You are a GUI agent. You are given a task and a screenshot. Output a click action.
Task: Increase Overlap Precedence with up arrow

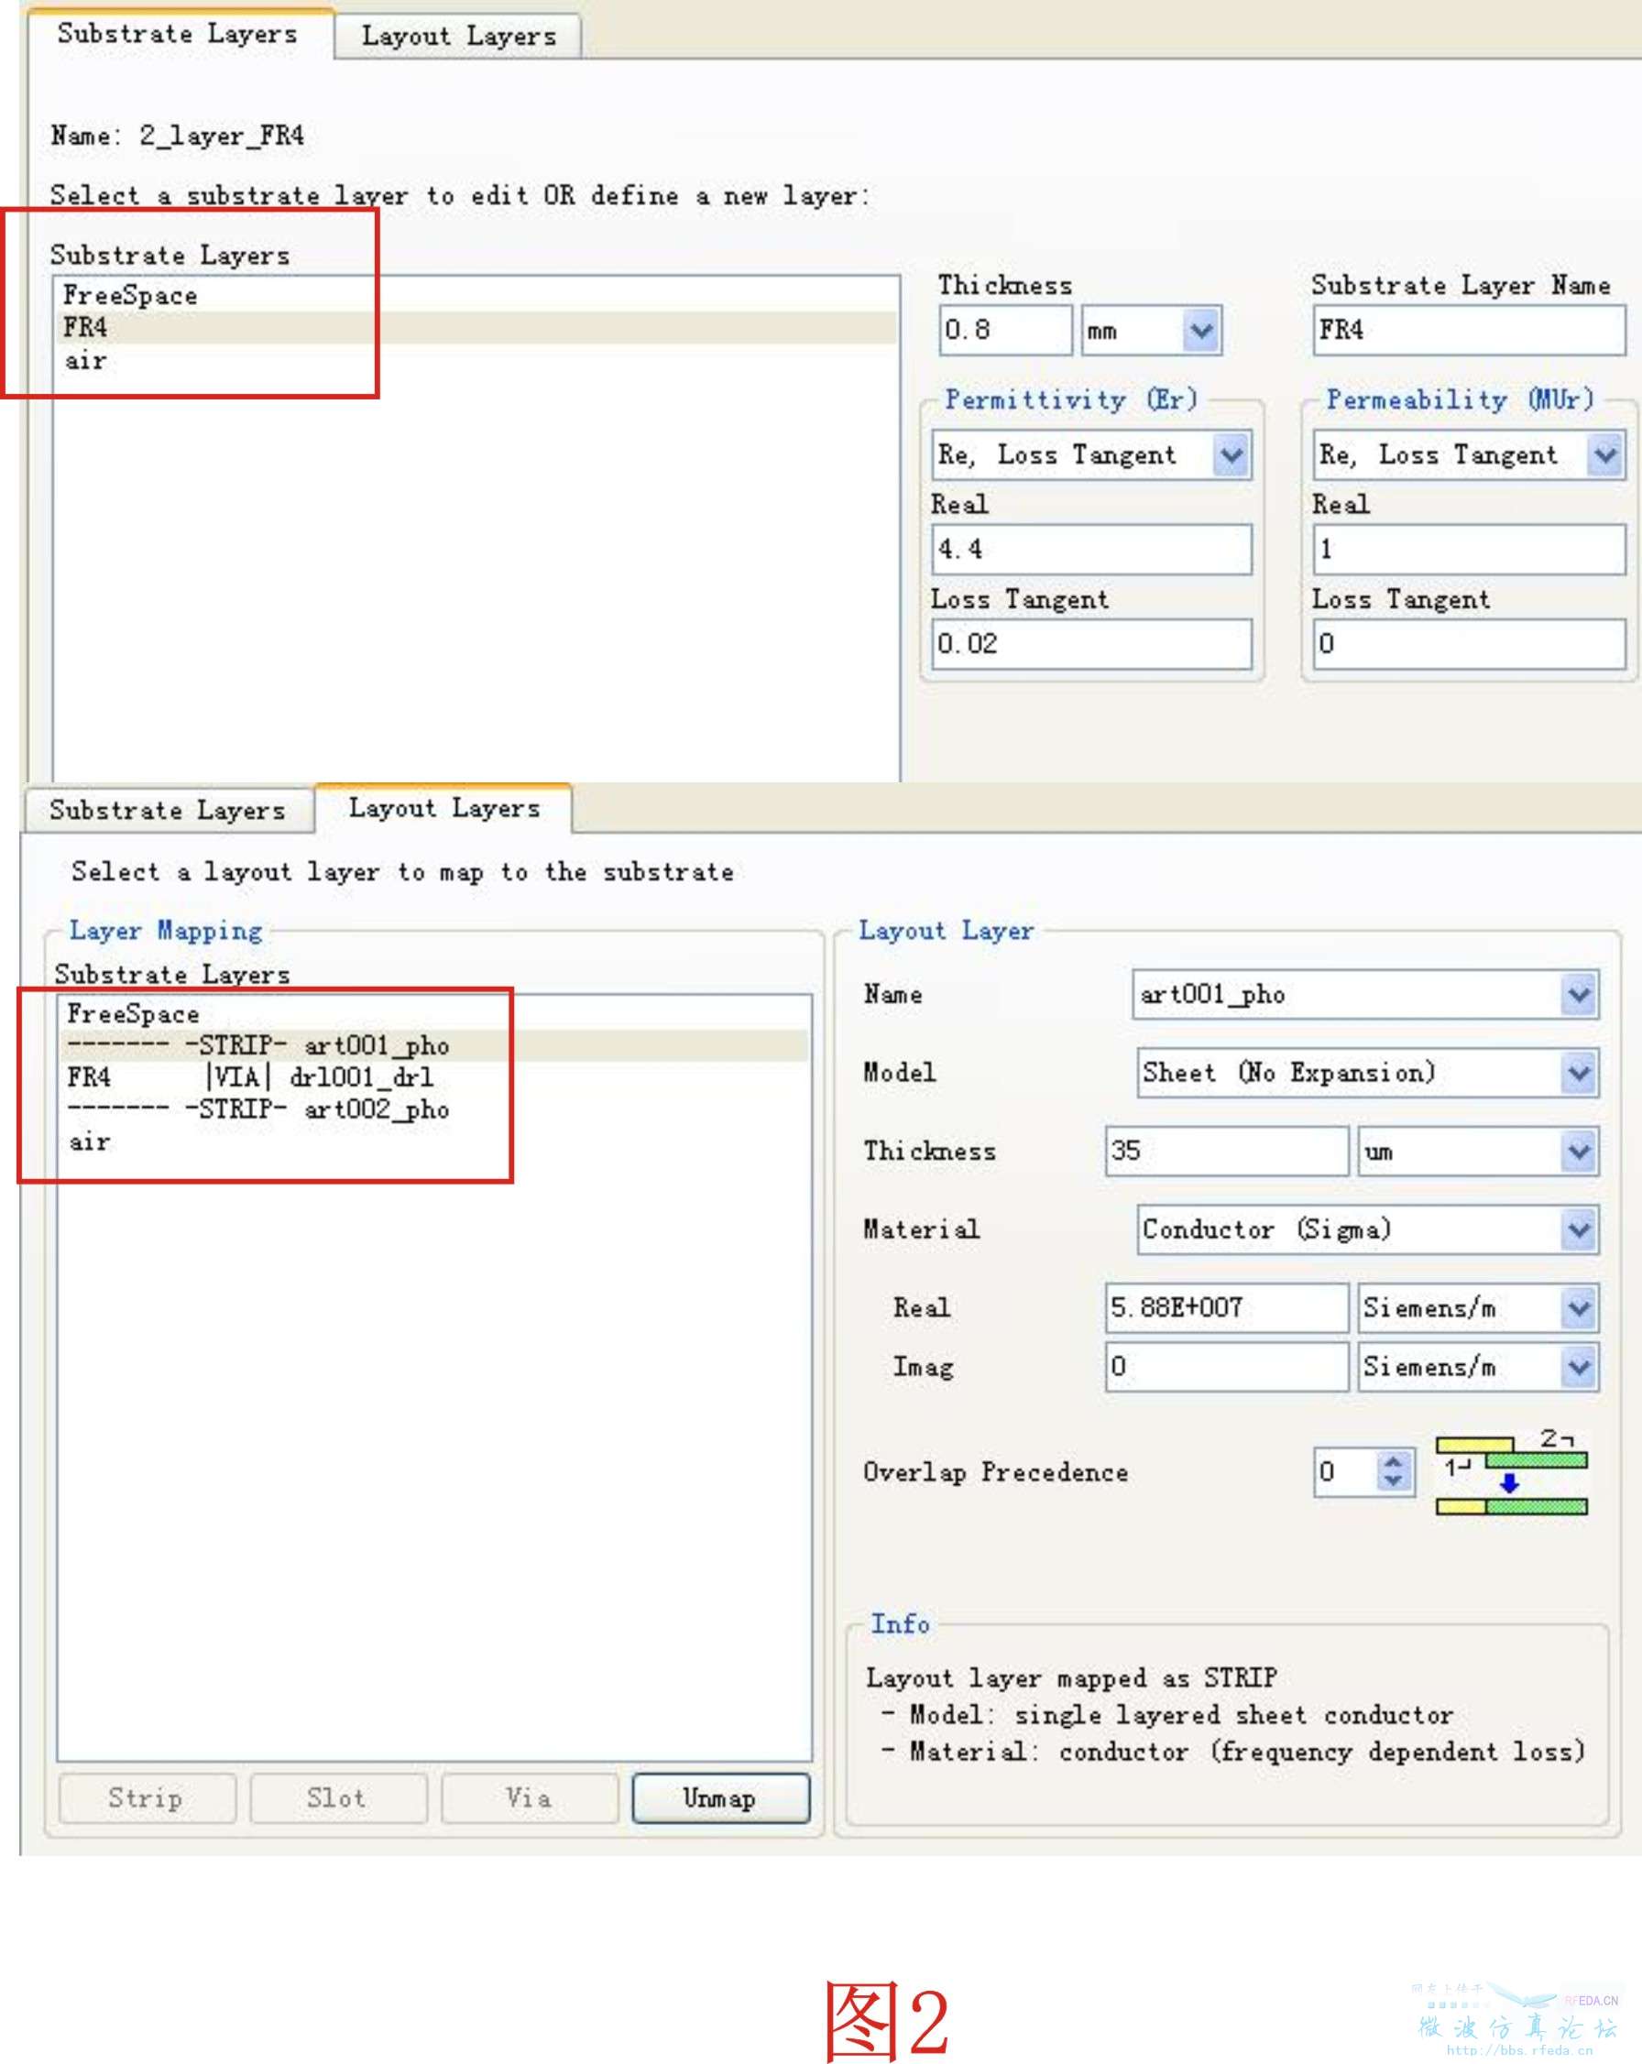point(1394,1461)
